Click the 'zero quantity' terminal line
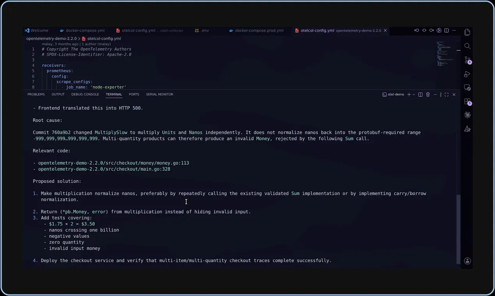Viewport: 495px width, 296px height. click(x=66, y=242)
